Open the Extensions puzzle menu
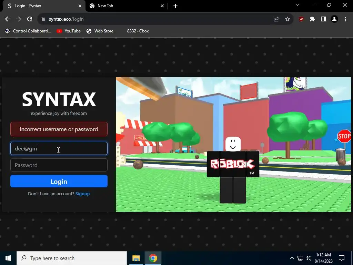The width and height of the screenshot is (353, 265). 312,19
